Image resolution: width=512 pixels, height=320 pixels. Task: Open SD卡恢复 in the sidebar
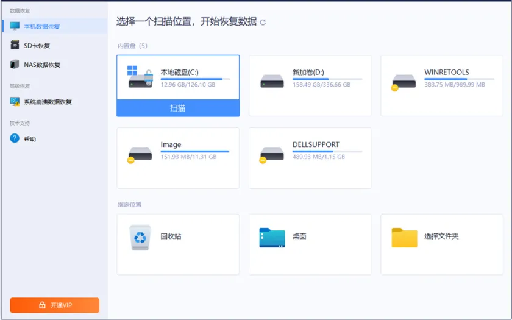pos(54,45)
